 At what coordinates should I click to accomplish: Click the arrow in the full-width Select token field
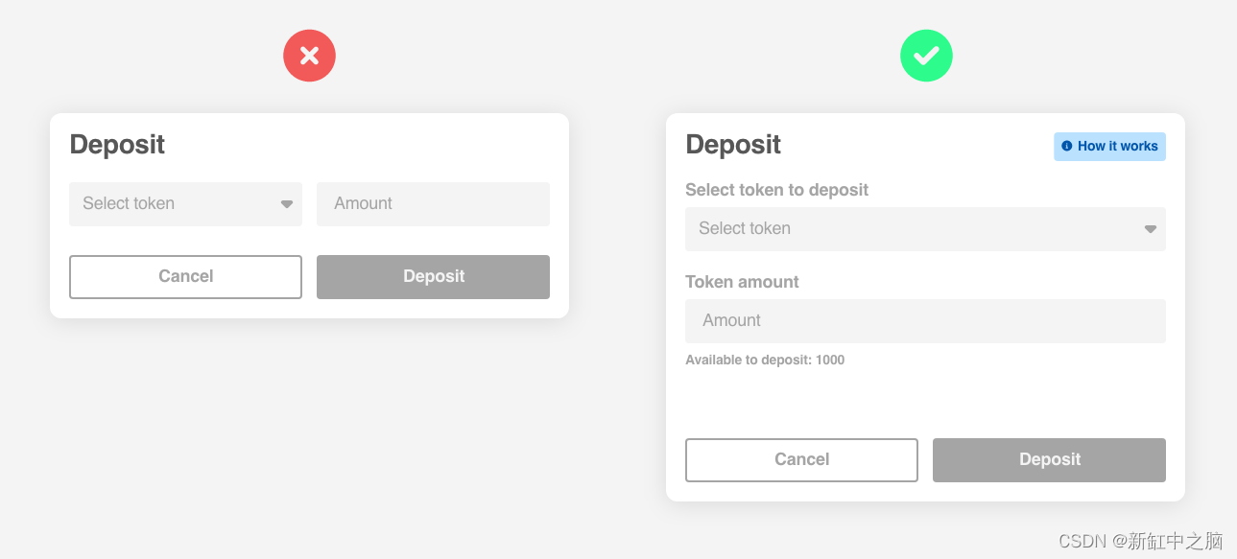(1150, 229)
